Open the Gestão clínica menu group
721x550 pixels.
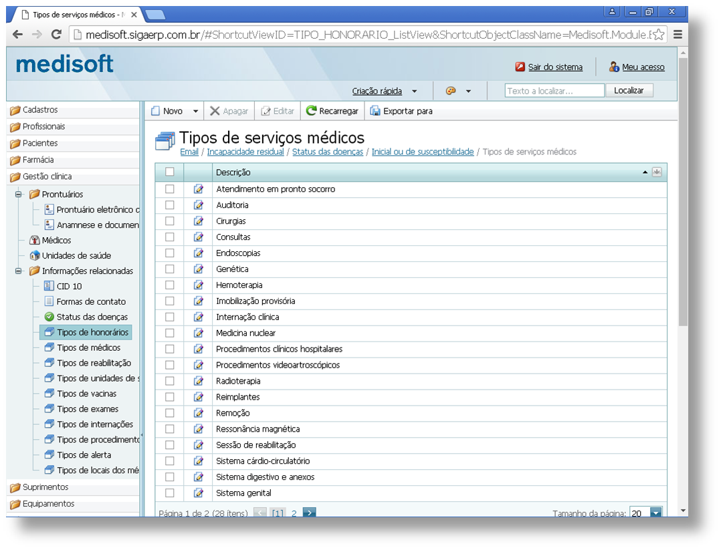coord(73,176)
